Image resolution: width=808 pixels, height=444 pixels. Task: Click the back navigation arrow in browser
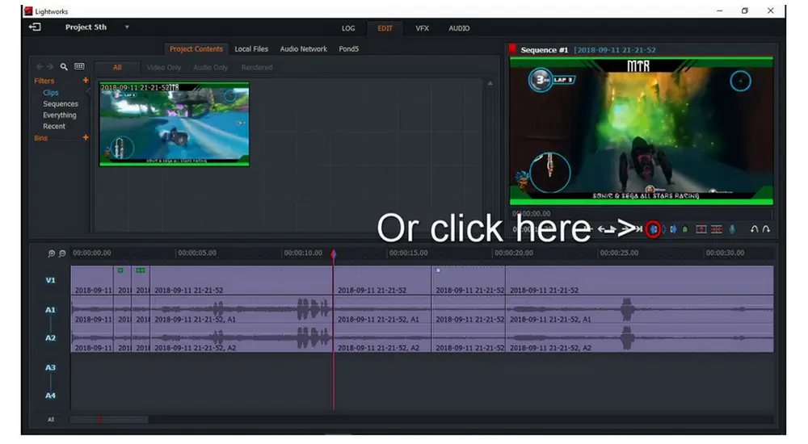tap(40, 66)
